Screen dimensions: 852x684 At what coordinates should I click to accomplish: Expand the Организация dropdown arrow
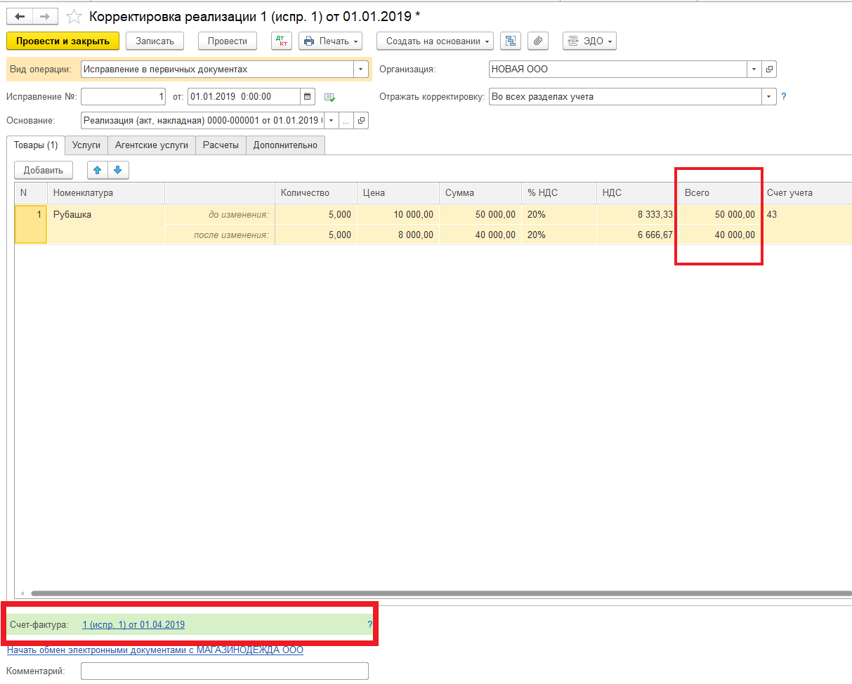[754, 70]
